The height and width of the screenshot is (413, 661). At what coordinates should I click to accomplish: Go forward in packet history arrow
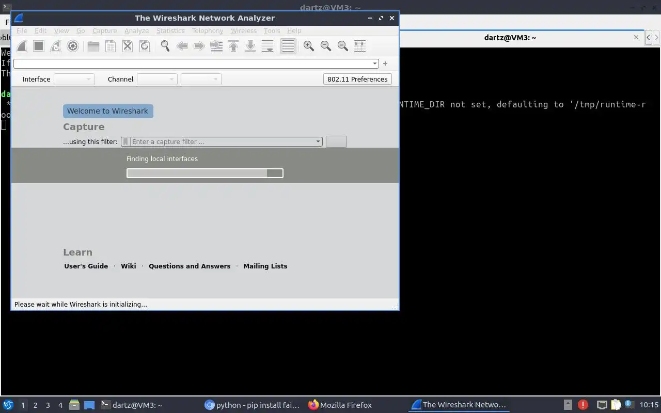[199, 46]
